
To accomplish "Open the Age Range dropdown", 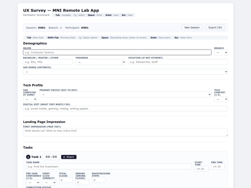I will [x=125, y=71].
